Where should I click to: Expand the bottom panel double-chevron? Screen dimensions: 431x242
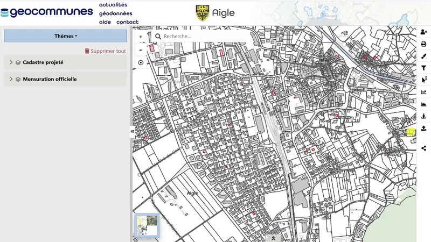pyautogui.click(x=273, y=238)
